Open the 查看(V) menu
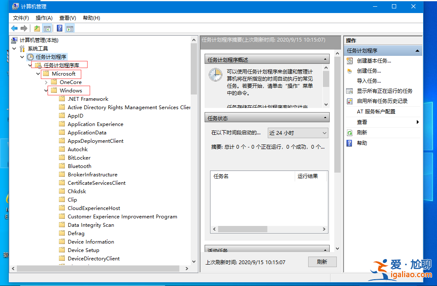Screen dimensions: 437x286 (x=67, y=18)
